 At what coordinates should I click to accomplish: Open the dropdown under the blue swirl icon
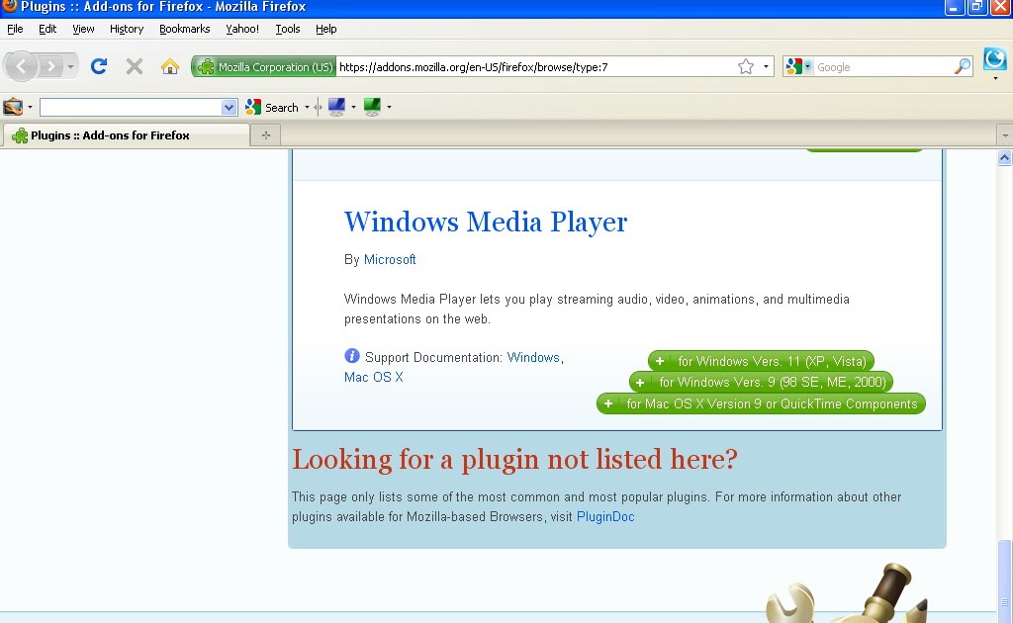[995, 78]
